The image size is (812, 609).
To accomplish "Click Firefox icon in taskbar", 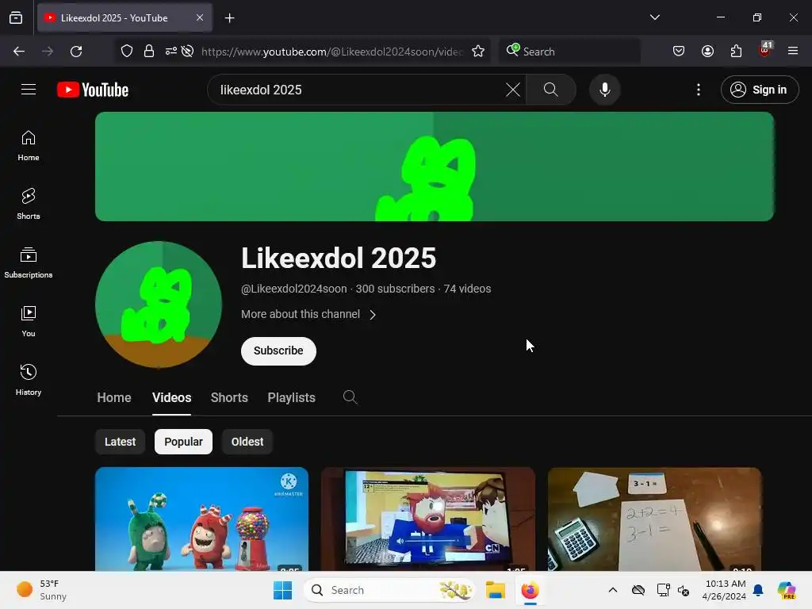I will pos(530,590).
